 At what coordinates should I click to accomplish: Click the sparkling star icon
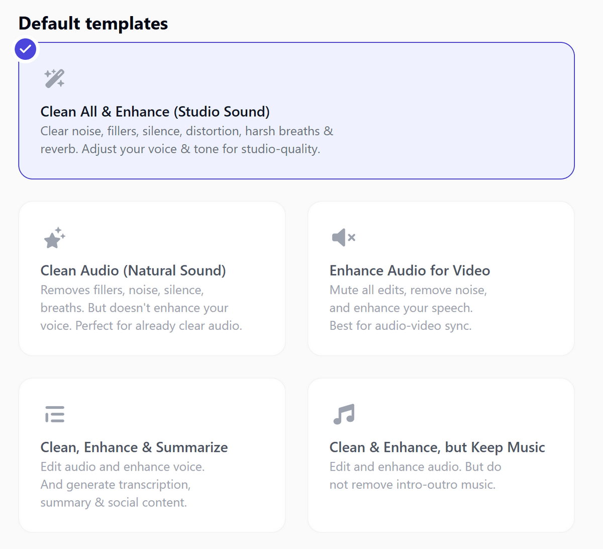coord(54,238)
